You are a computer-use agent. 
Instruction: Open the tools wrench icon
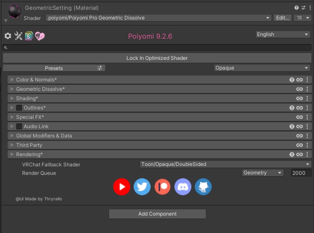click(18, 36)
